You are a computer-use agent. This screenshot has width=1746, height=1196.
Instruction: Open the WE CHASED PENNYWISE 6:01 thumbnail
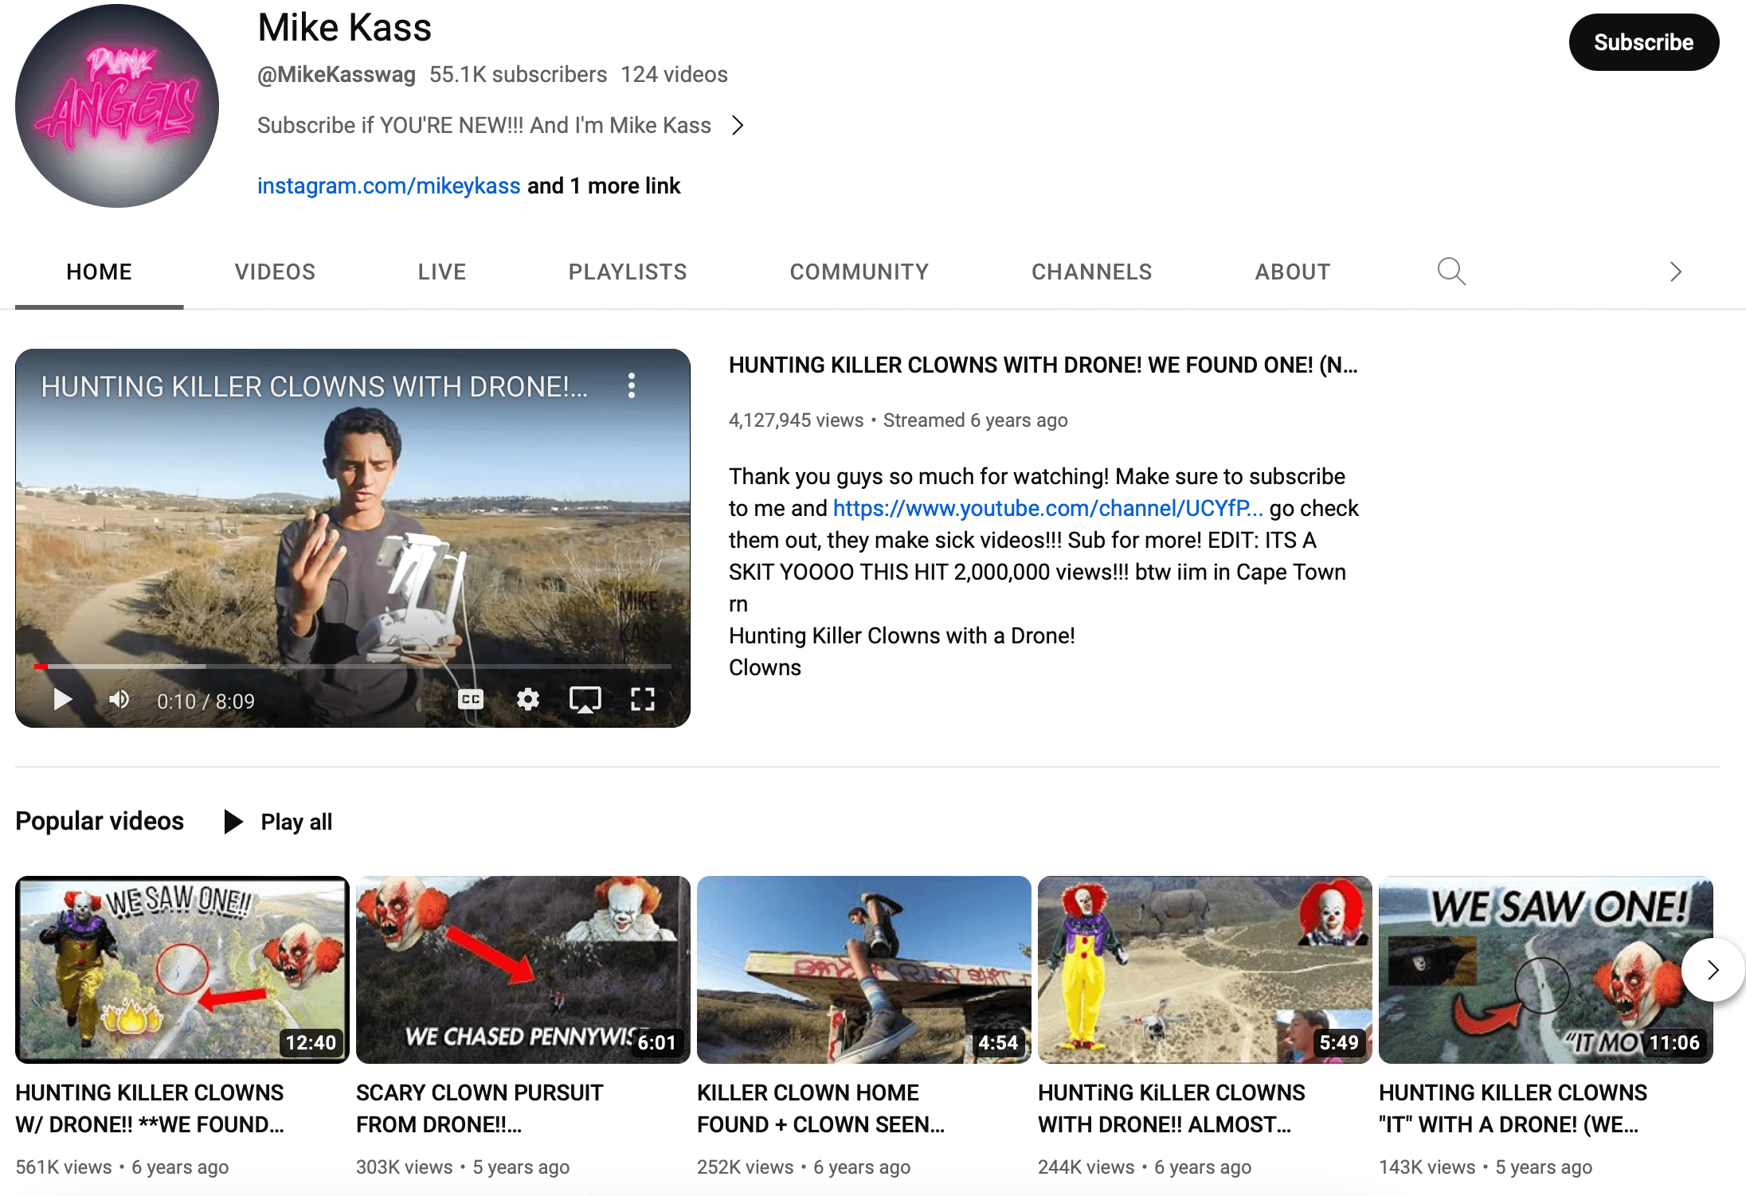pyautogui.click(x=523, y=970)
